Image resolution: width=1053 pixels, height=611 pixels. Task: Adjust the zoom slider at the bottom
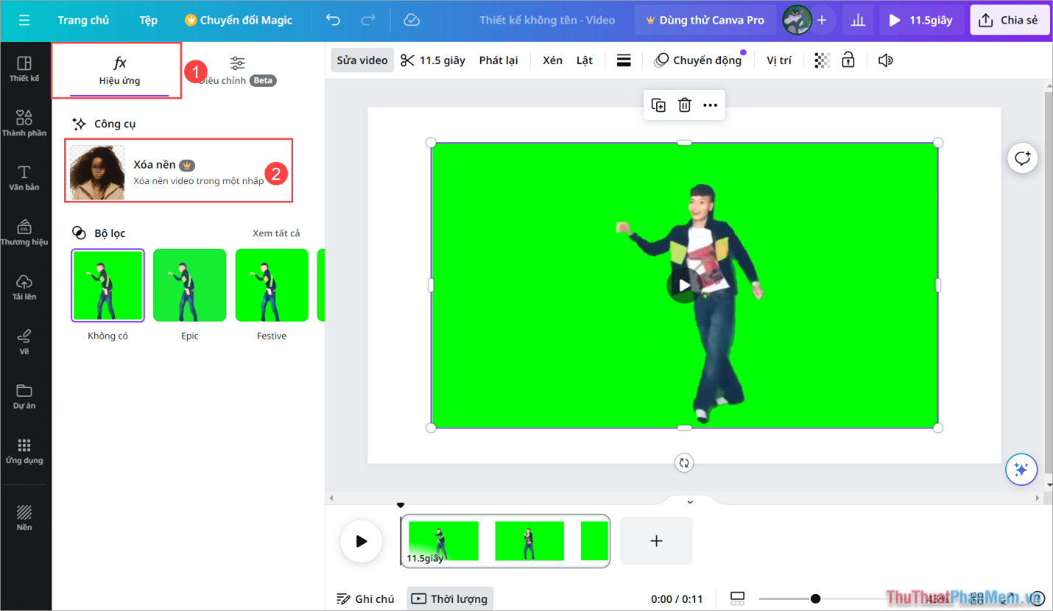[816, 598]
